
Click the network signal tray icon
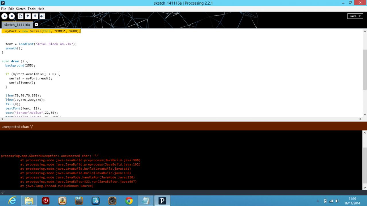click(331, 201)
